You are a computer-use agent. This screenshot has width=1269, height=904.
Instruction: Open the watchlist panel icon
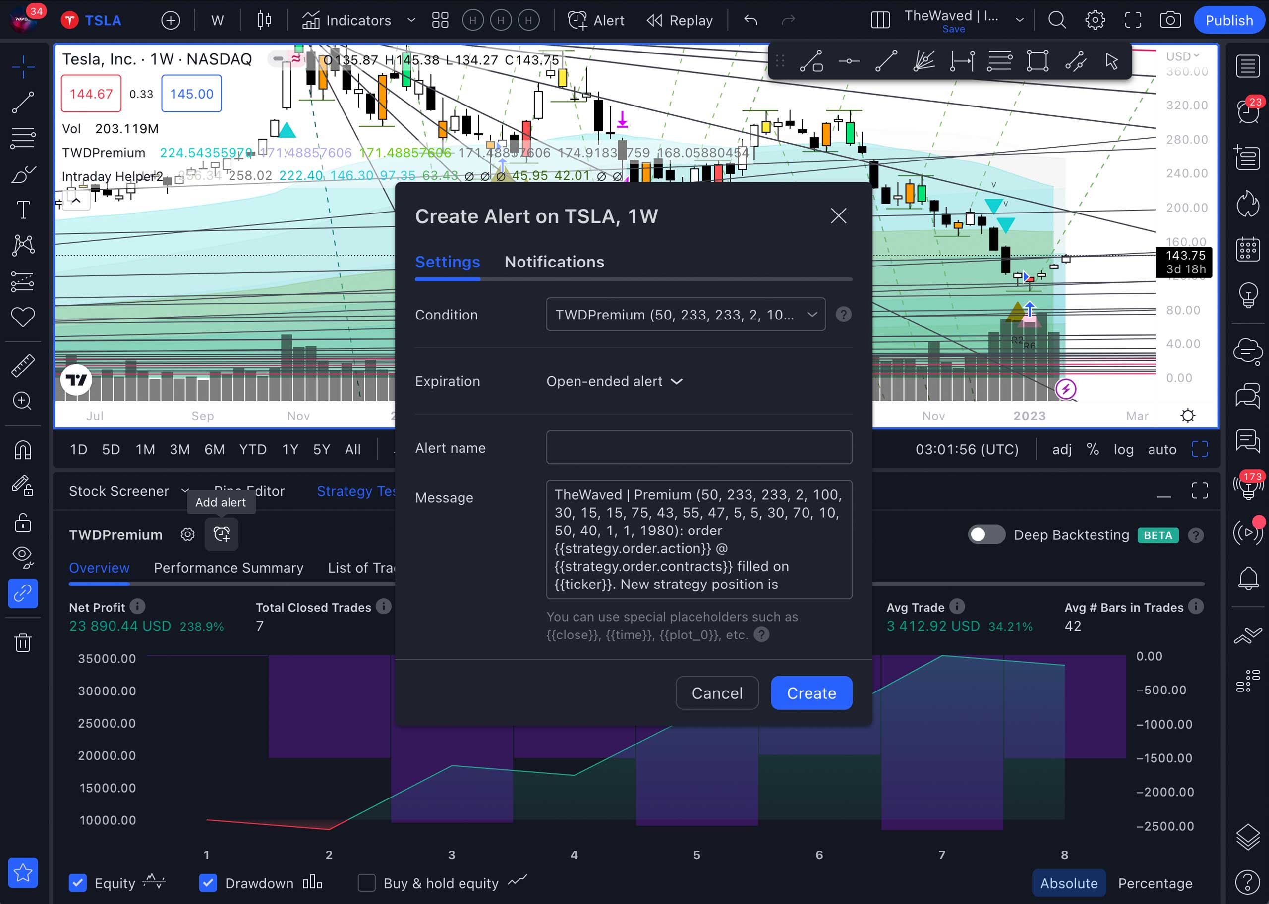coord(1248,66)
